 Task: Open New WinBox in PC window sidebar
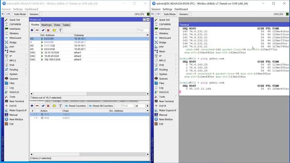pyautogui.click(x=166, y=120)
